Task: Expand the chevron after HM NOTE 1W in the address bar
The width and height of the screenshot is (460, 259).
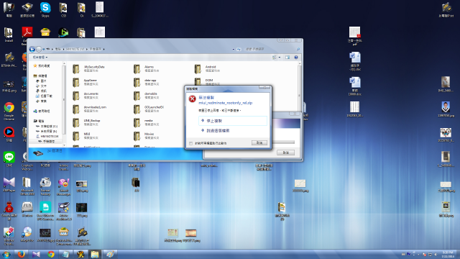Action: tap(87, 49)
